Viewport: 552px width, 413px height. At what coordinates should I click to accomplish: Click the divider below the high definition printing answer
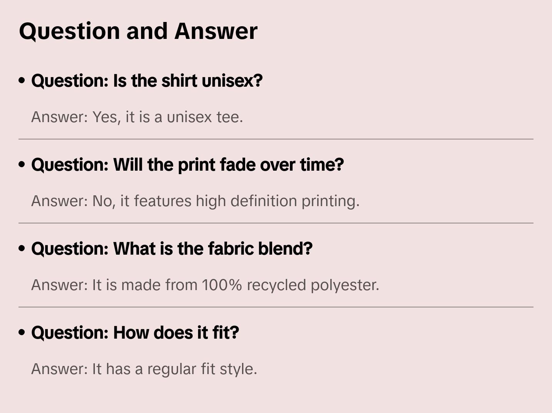276,223
